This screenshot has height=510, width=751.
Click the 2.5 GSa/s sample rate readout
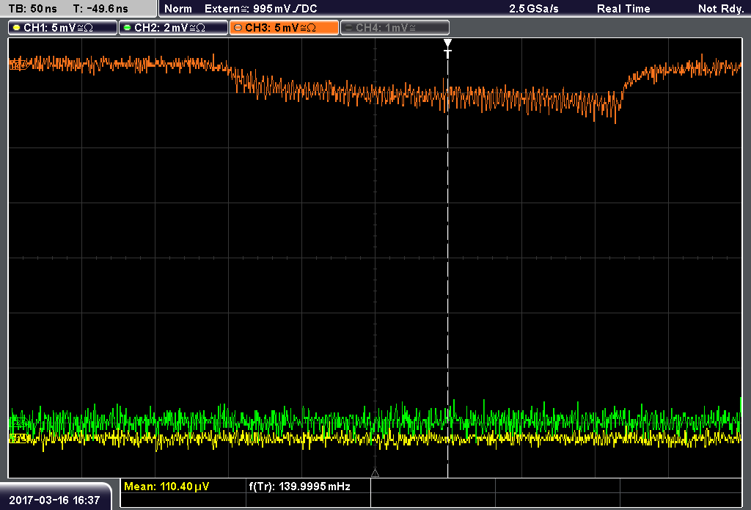click(x=534, y=9)
